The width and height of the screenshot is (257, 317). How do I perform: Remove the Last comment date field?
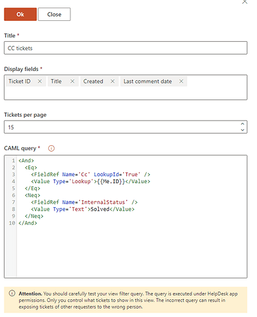(x=181, y=81)
